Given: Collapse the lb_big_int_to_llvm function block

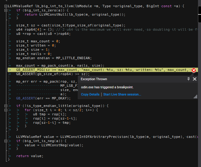Looking at the screenshot, I should coord(6,6).
